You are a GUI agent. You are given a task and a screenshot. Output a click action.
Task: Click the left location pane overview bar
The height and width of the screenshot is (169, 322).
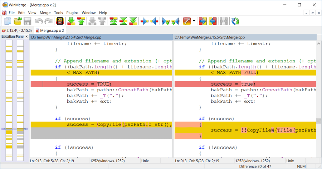[9, 100]
